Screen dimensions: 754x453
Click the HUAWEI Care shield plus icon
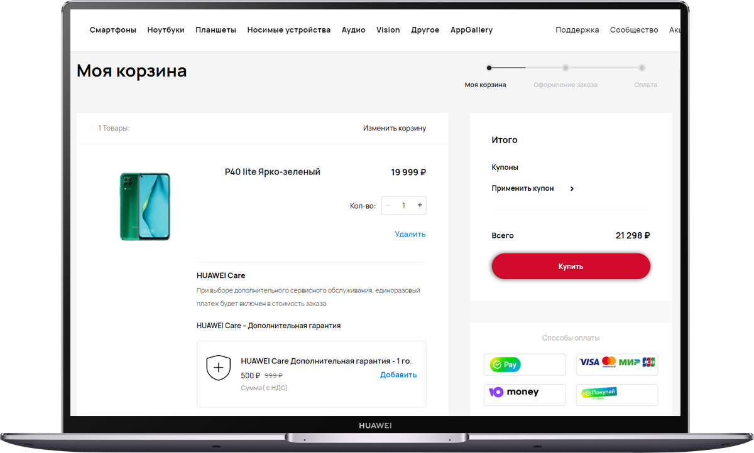[219, 368]
